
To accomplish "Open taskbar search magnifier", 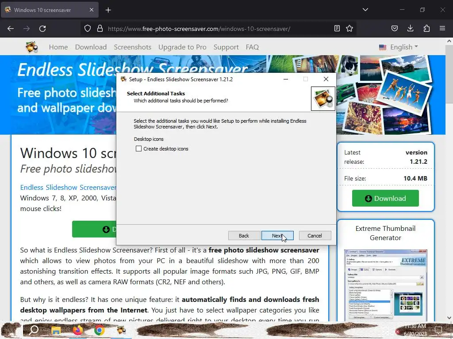I will 34,330.
